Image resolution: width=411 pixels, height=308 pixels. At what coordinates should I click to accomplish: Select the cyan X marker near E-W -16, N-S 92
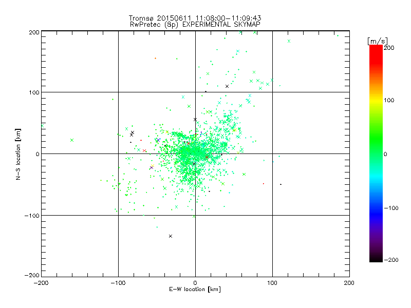183,97
